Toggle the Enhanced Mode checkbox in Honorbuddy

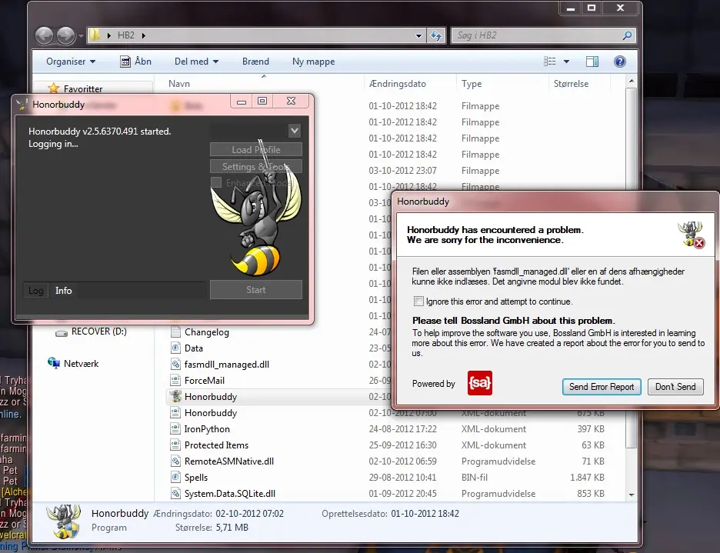[216, 182]
